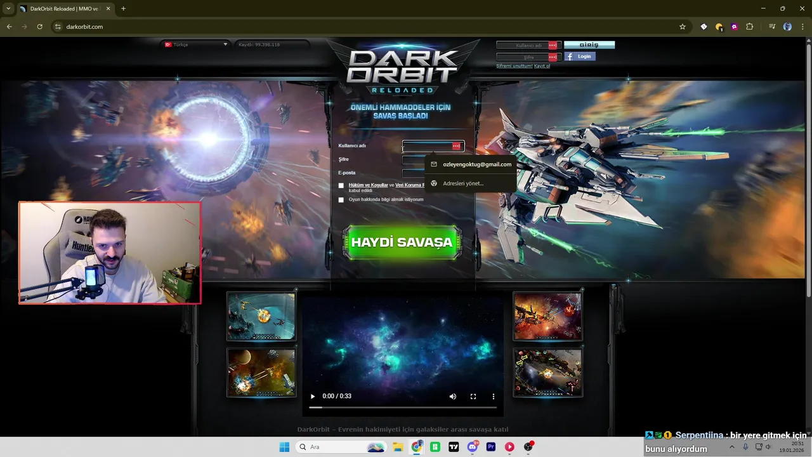This screenshot has width=812, height=457.
Task: Select the DarkOrbit Reloaded tab
Action: coord(65,9)
